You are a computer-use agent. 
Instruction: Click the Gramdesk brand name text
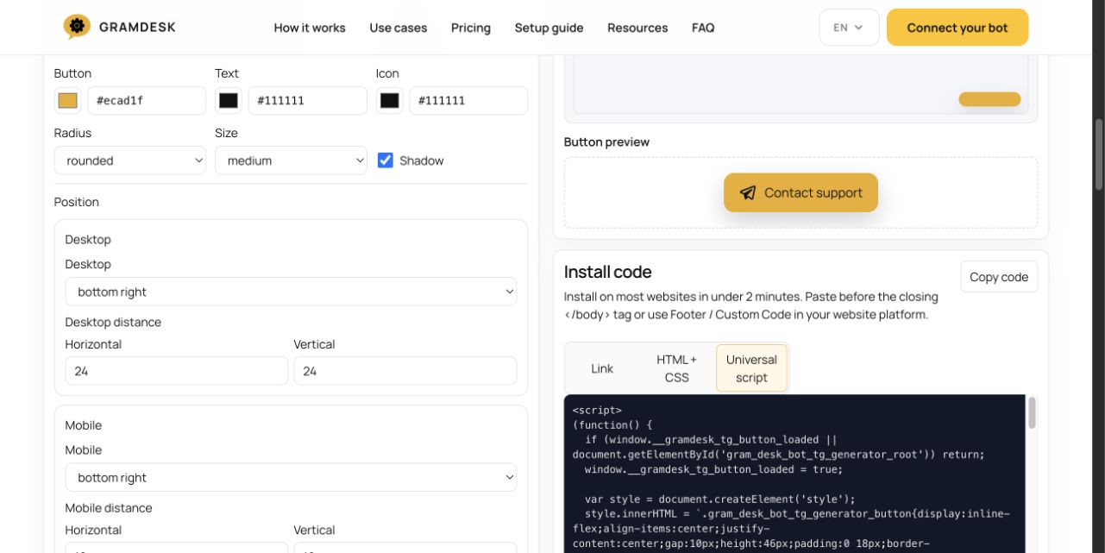coord(137,28)
